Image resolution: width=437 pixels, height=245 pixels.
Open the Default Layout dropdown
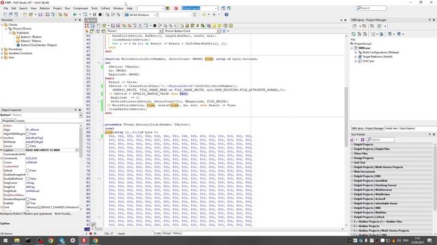[x=216, y=8]
